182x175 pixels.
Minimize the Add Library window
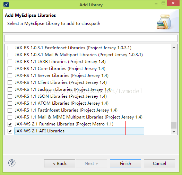click(x=156, y=3)
